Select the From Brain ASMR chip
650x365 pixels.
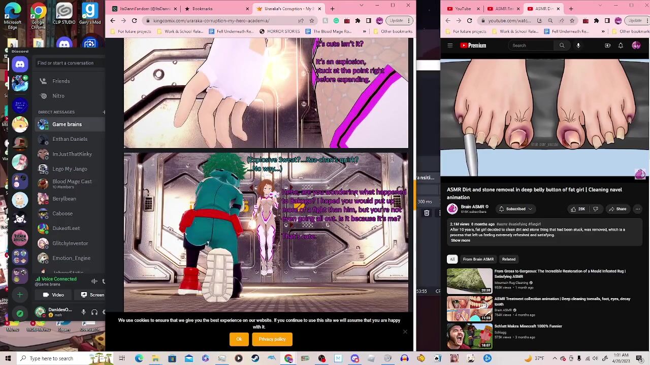(478, 259)
